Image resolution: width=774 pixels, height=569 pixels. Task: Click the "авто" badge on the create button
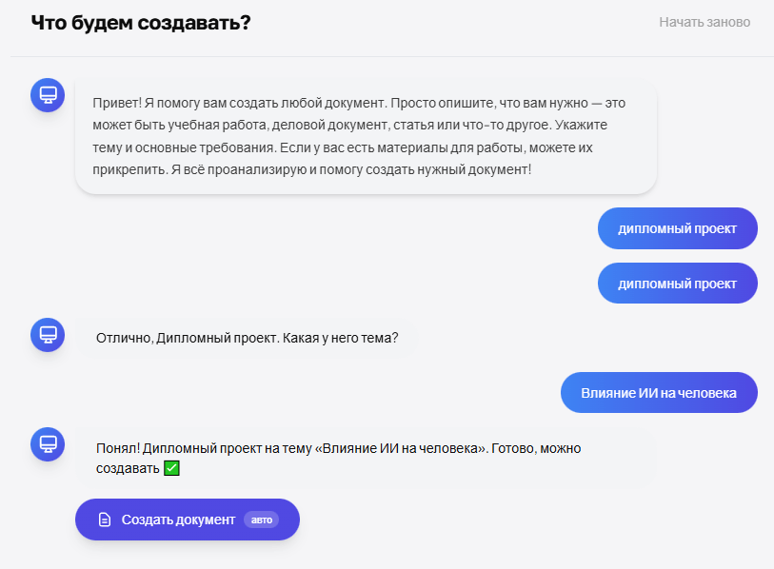tap(261, 520)
